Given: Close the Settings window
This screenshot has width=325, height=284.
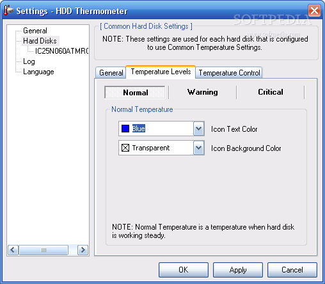Looking at the screenshot, I should (x=314, y=10).
